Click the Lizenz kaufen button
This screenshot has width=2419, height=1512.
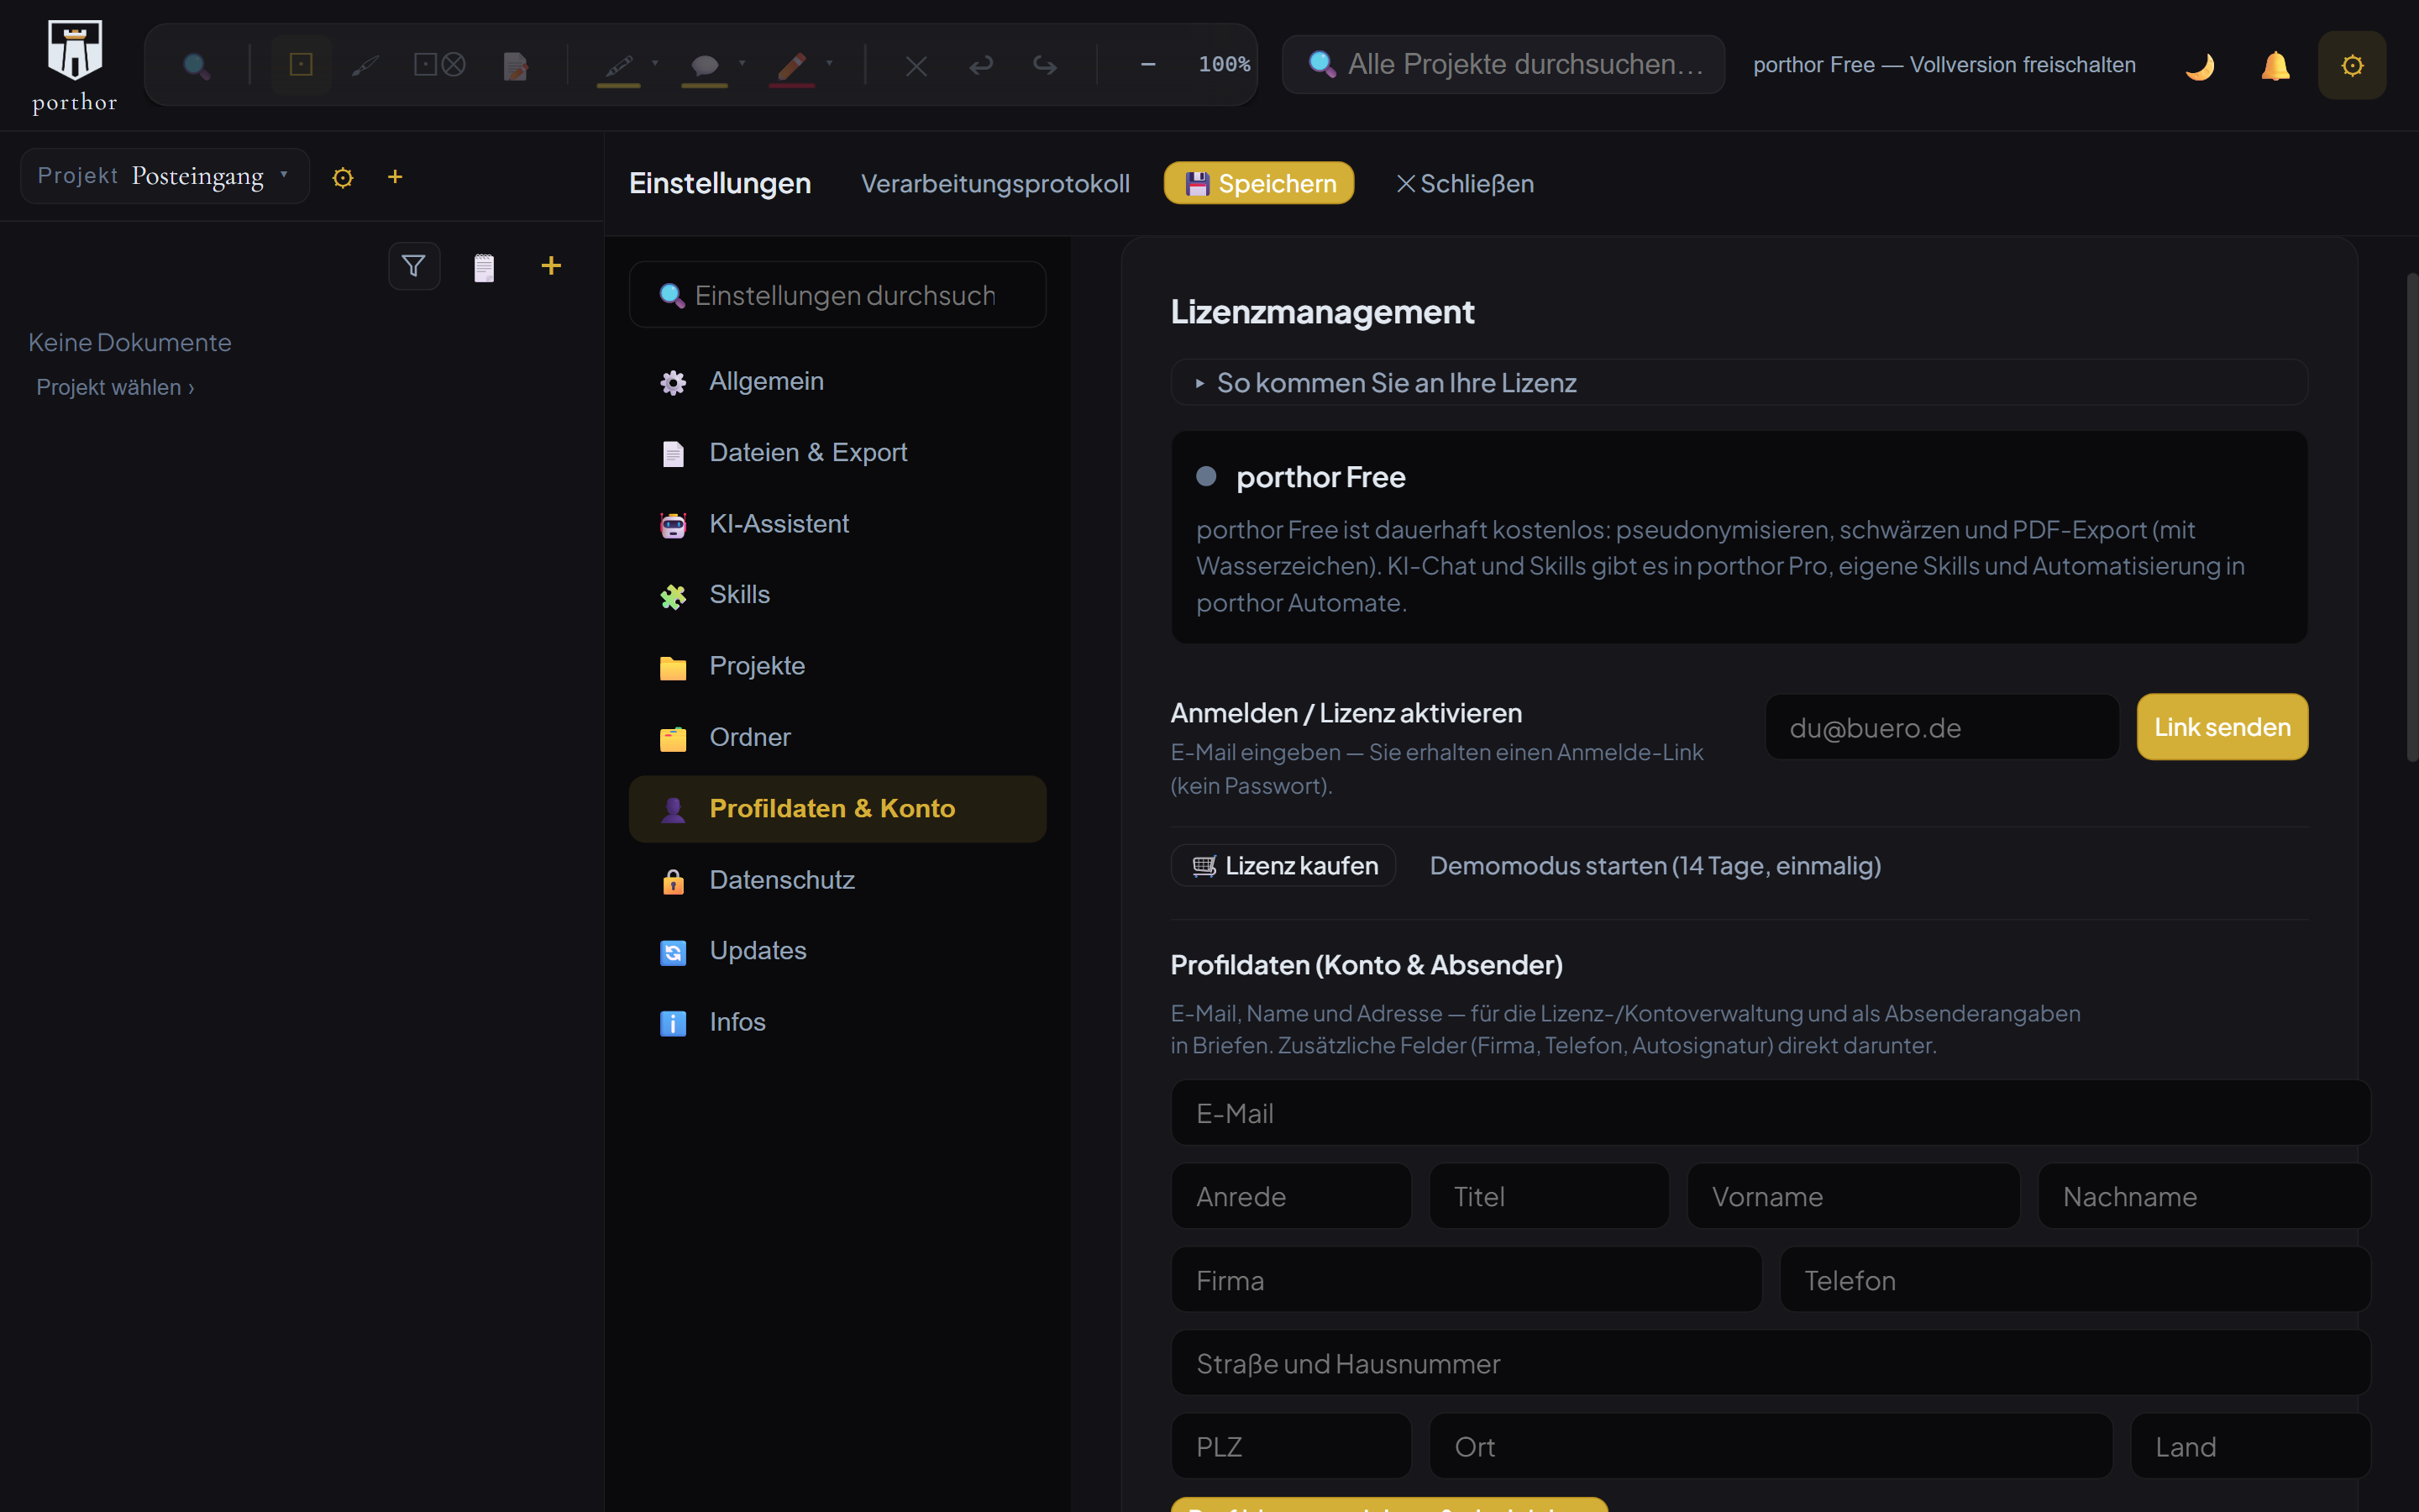coord(1283,866)
